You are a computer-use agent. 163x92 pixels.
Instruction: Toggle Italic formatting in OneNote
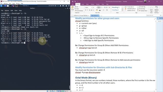[88, 10]
